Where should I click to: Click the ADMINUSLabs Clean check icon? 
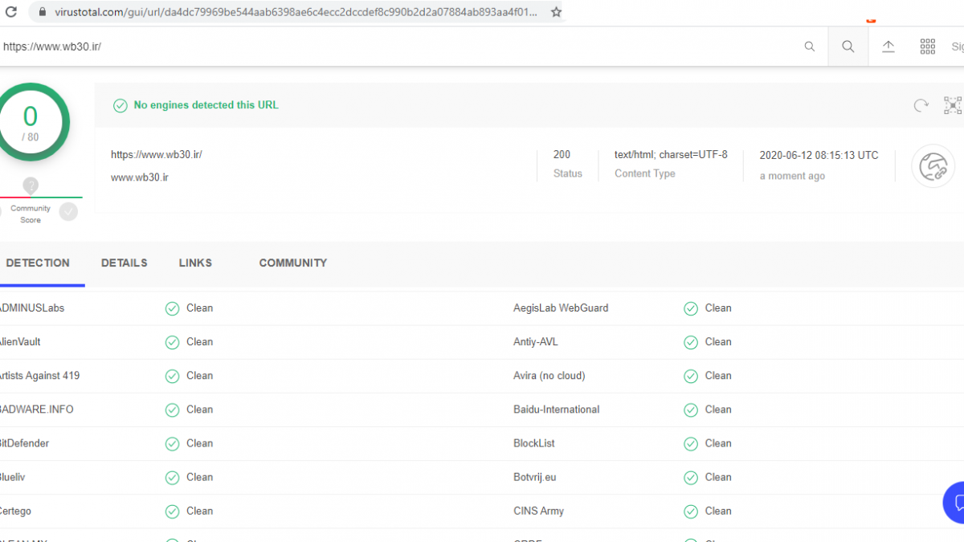click(x=172, y=308)
